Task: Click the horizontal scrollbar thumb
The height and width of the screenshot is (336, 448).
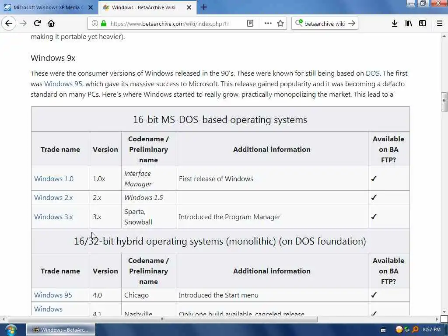Action: click(163, 319)
